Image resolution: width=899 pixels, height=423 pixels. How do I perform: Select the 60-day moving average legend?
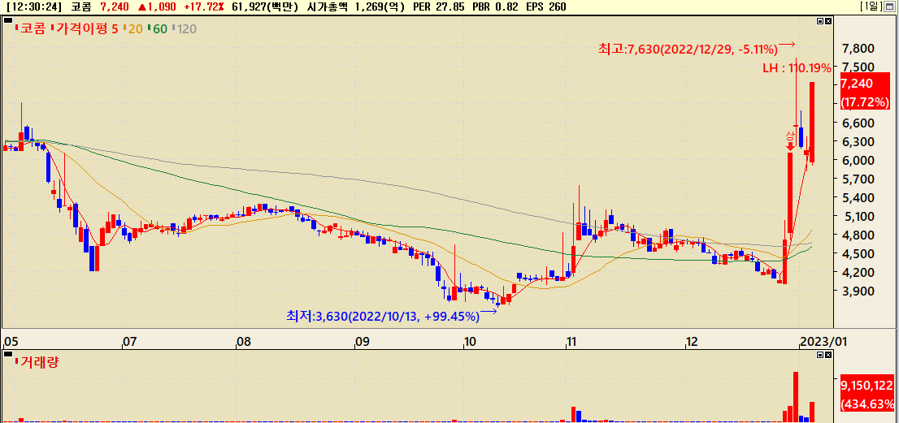pos(159,28)
